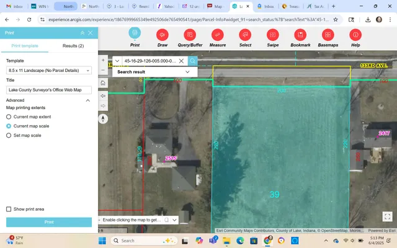
Task: Click the Help icon
Action: [x=355, y=35]
